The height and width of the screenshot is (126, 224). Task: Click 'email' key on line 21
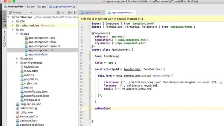coord(108,89)
